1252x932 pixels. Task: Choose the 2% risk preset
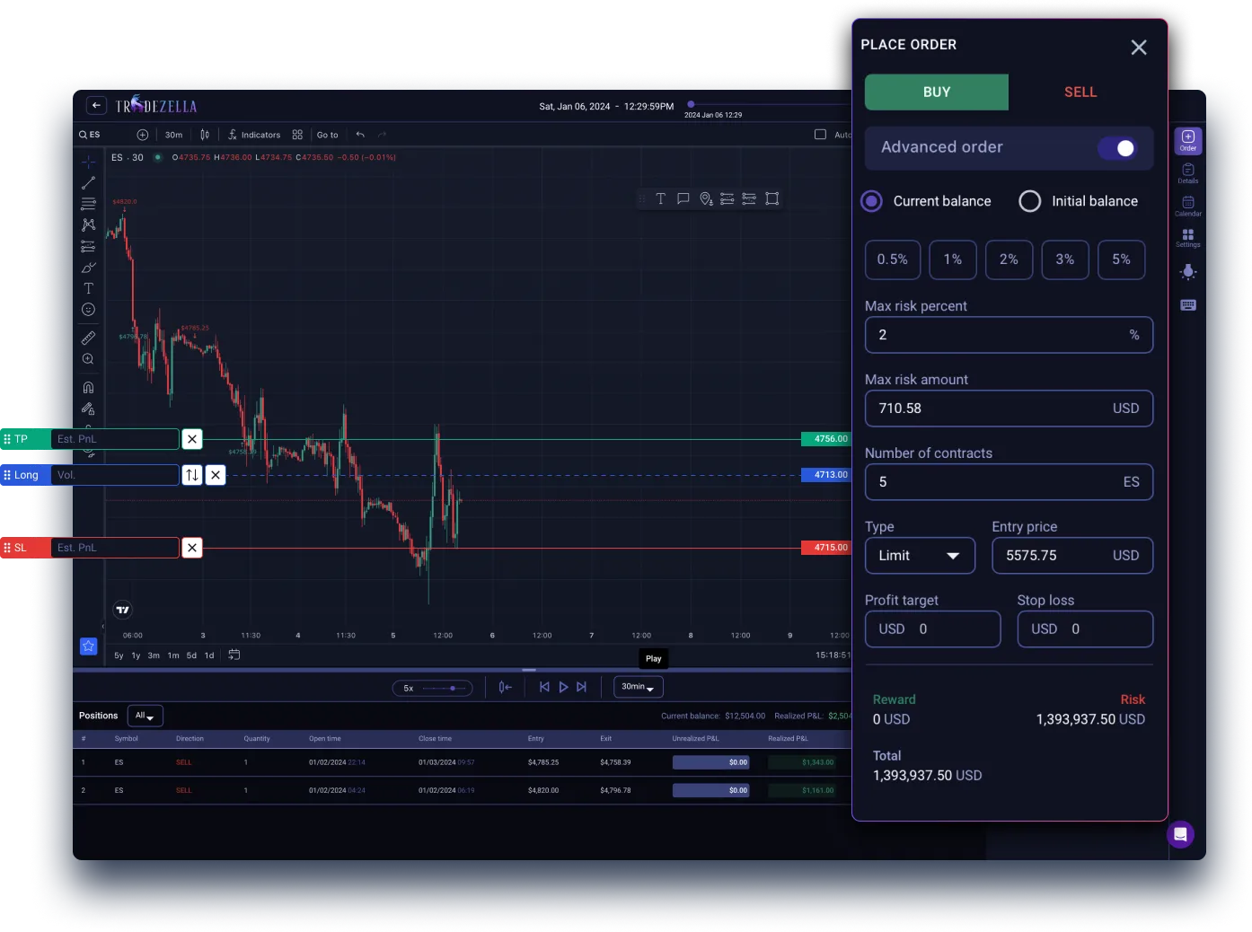[x=1009, y=259]
